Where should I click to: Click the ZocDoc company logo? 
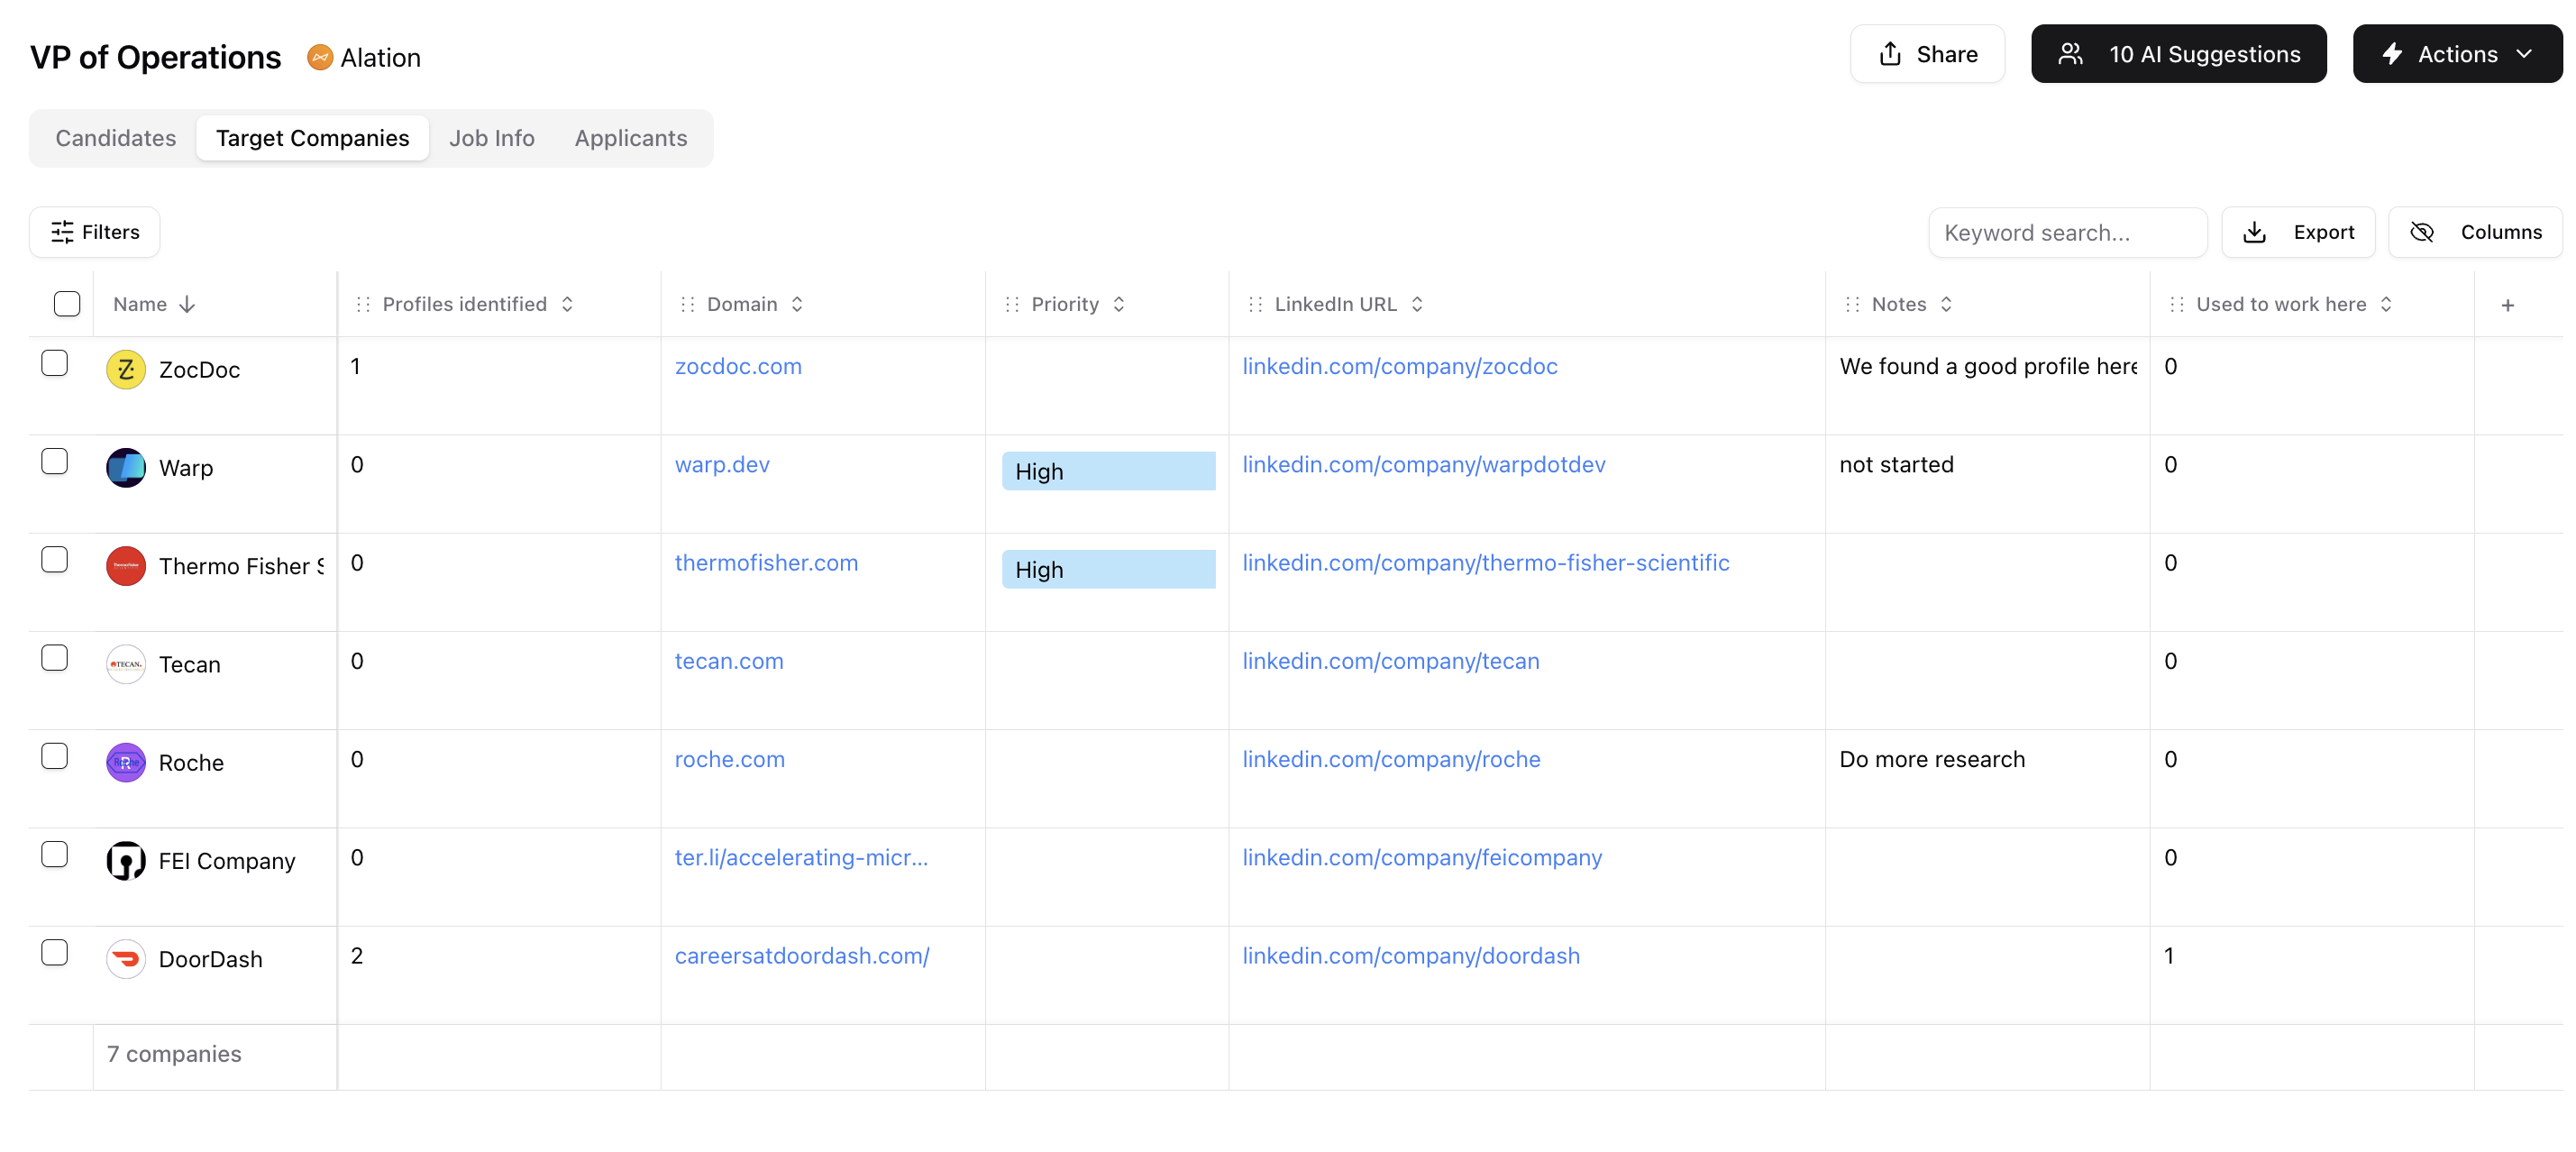[126, 369]
